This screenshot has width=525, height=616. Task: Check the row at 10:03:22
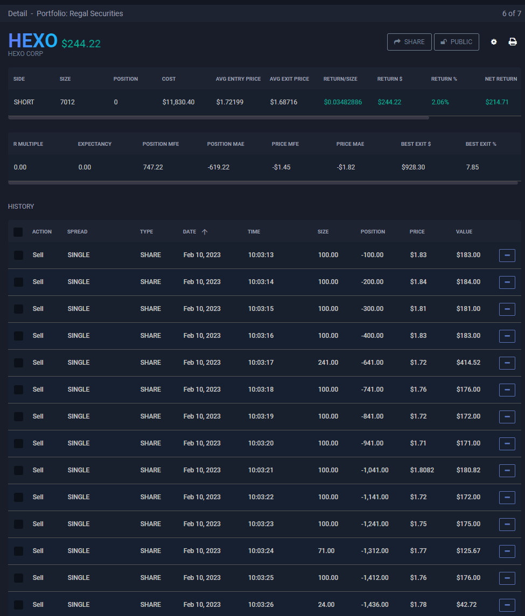point(18,497)
